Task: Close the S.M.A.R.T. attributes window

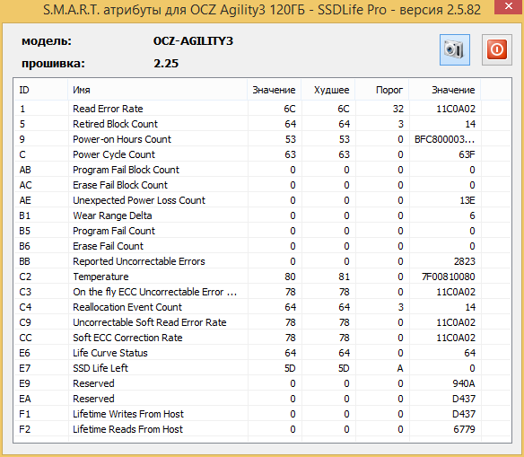Action: pyautogui.click(x=509, y=6)
